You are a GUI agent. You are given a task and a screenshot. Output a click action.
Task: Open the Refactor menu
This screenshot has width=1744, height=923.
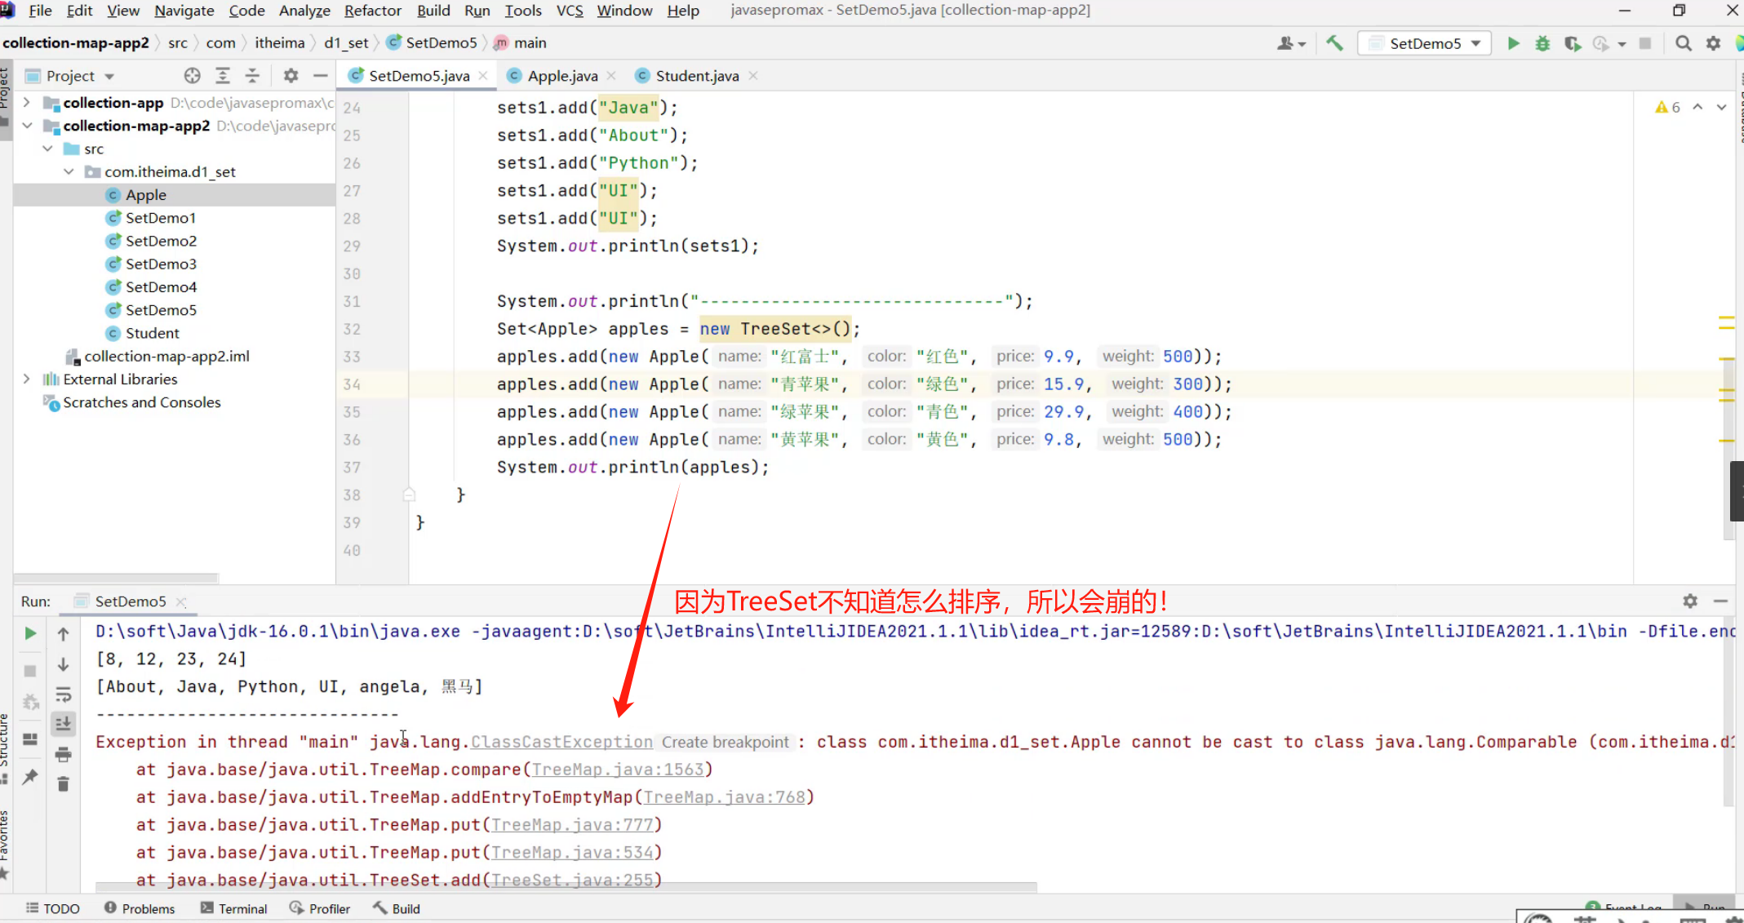tap(372, 11)
